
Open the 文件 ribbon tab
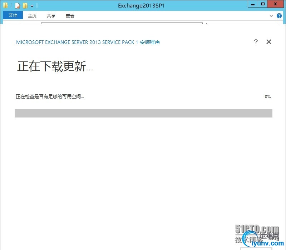point(13,15)
